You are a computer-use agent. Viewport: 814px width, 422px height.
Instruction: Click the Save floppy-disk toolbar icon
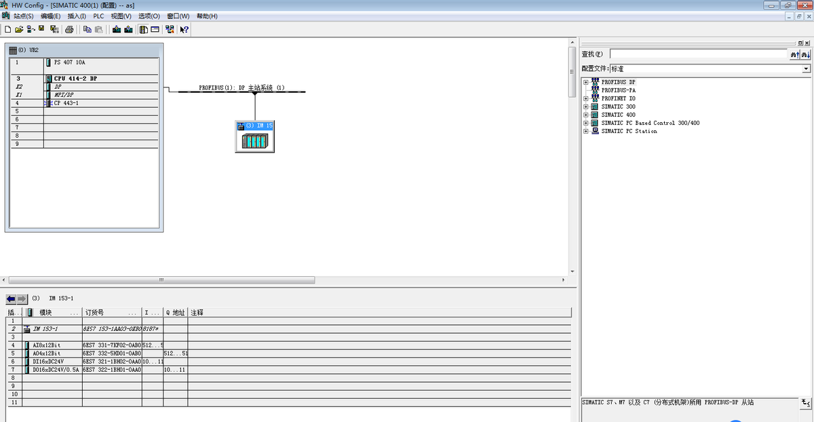point(41,29)
